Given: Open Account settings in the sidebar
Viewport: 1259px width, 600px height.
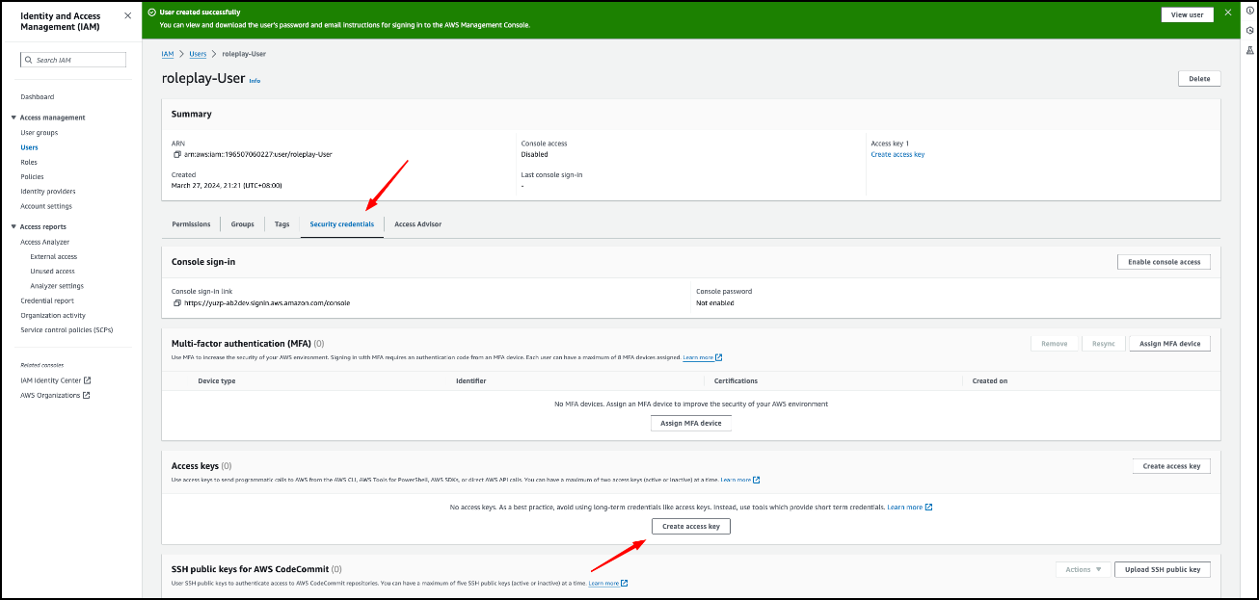Looking at the screenshot, I should click(x=46, y=206).
